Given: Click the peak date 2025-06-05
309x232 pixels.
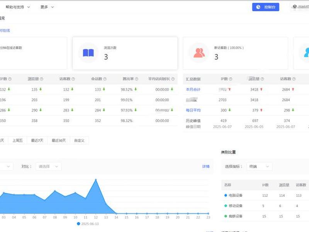Looking at the screenshot, I should 254,127.
